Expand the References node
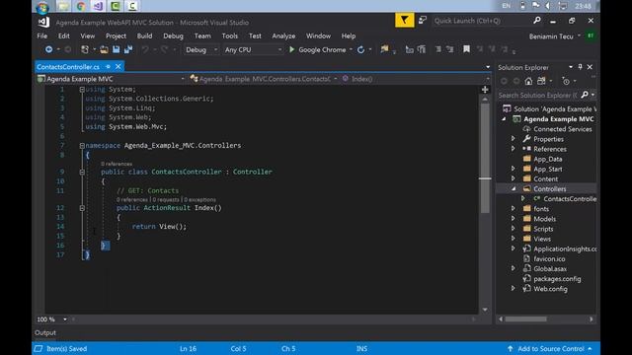632x355 pixels. (x=513, y=149)
